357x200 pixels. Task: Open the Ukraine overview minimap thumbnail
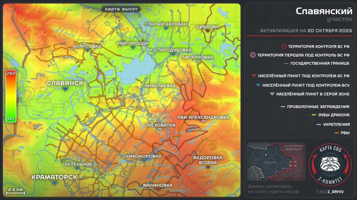[x=276, y=161]
